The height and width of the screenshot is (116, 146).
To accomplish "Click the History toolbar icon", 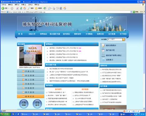I will [x=45, y=8].
